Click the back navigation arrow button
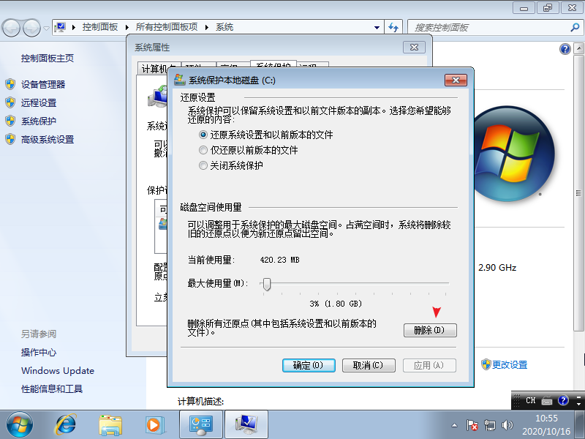Screen dimensions: 585x439 (12, 28)
